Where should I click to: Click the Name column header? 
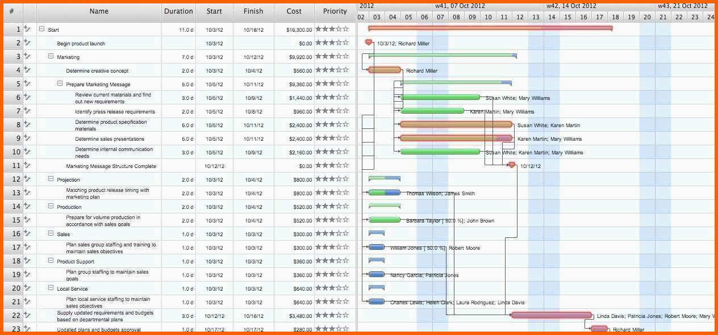coord(99,11)
